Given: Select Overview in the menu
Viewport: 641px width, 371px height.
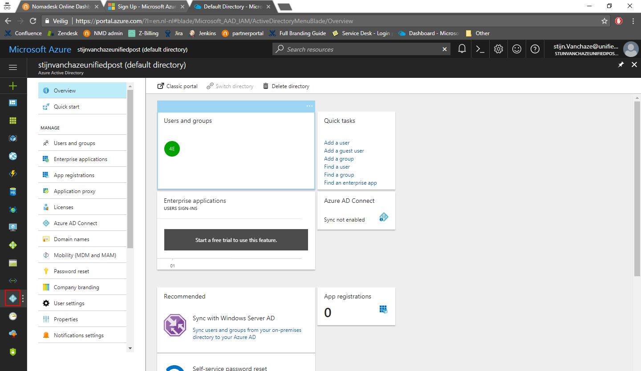Looking at the screenshot, I should point(82,90).
